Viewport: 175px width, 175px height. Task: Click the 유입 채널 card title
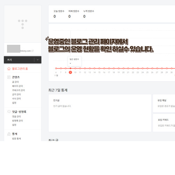(162, 100)
